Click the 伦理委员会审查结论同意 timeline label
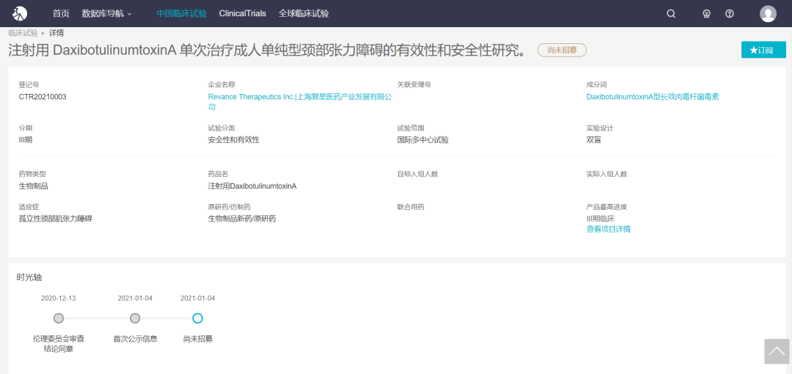 (59, 344)
